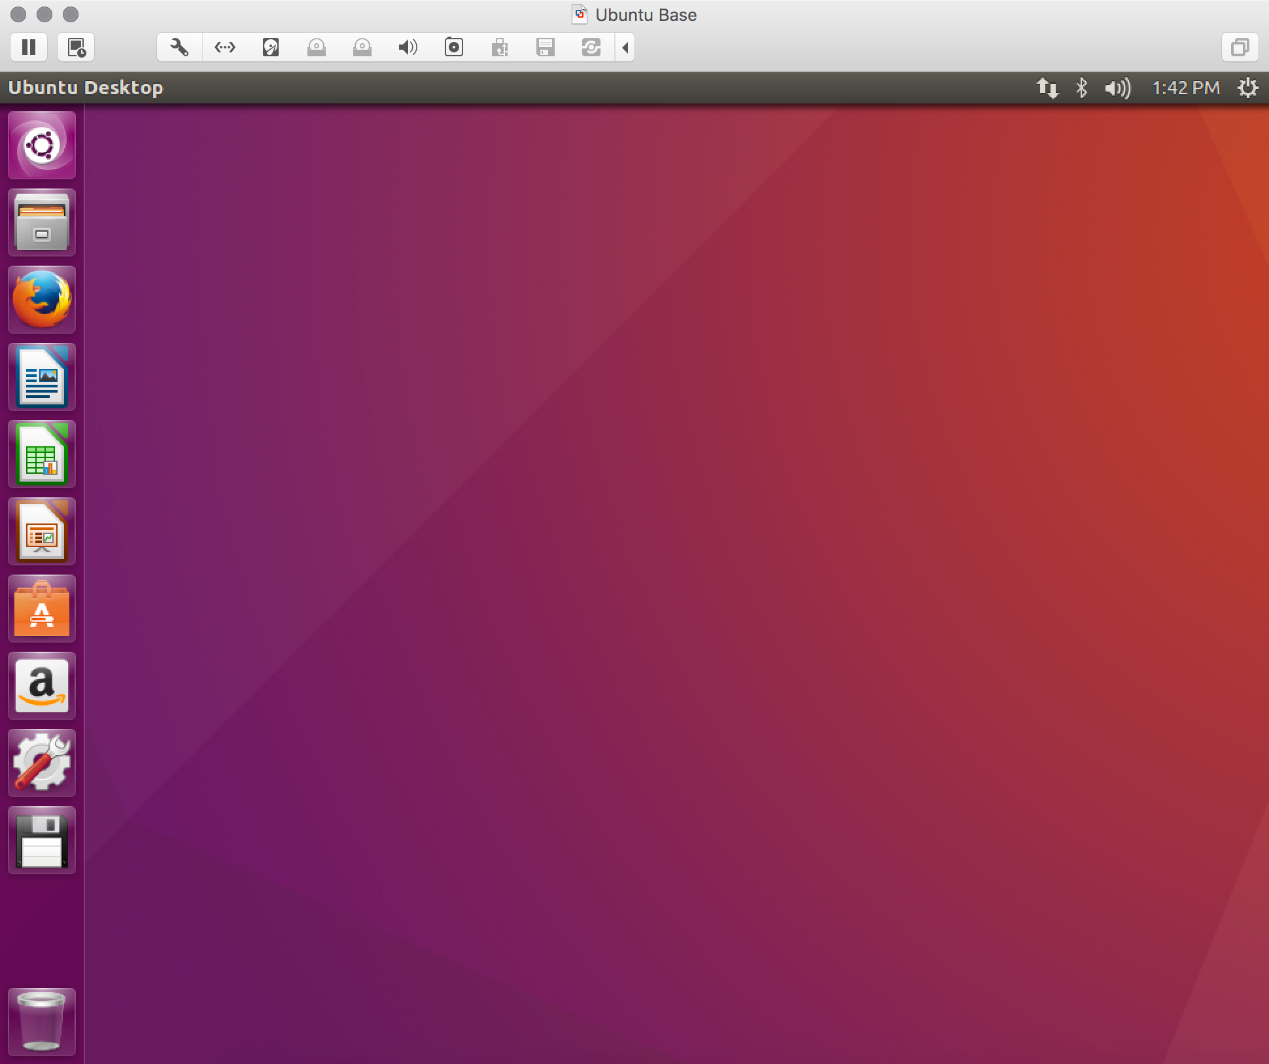Image resolution: width=1269 pixels, height=1064 pixels.
Task: Click the Ubuntu launcher dash button
Action: (x=43, y=146)
